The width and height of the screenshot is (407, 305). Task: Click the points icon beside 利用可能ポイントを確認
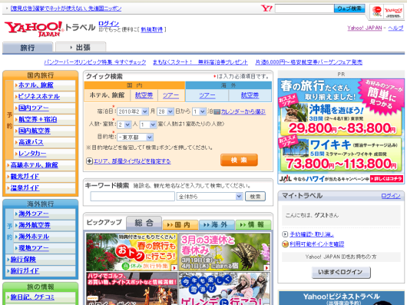click(x=285, y=244)
